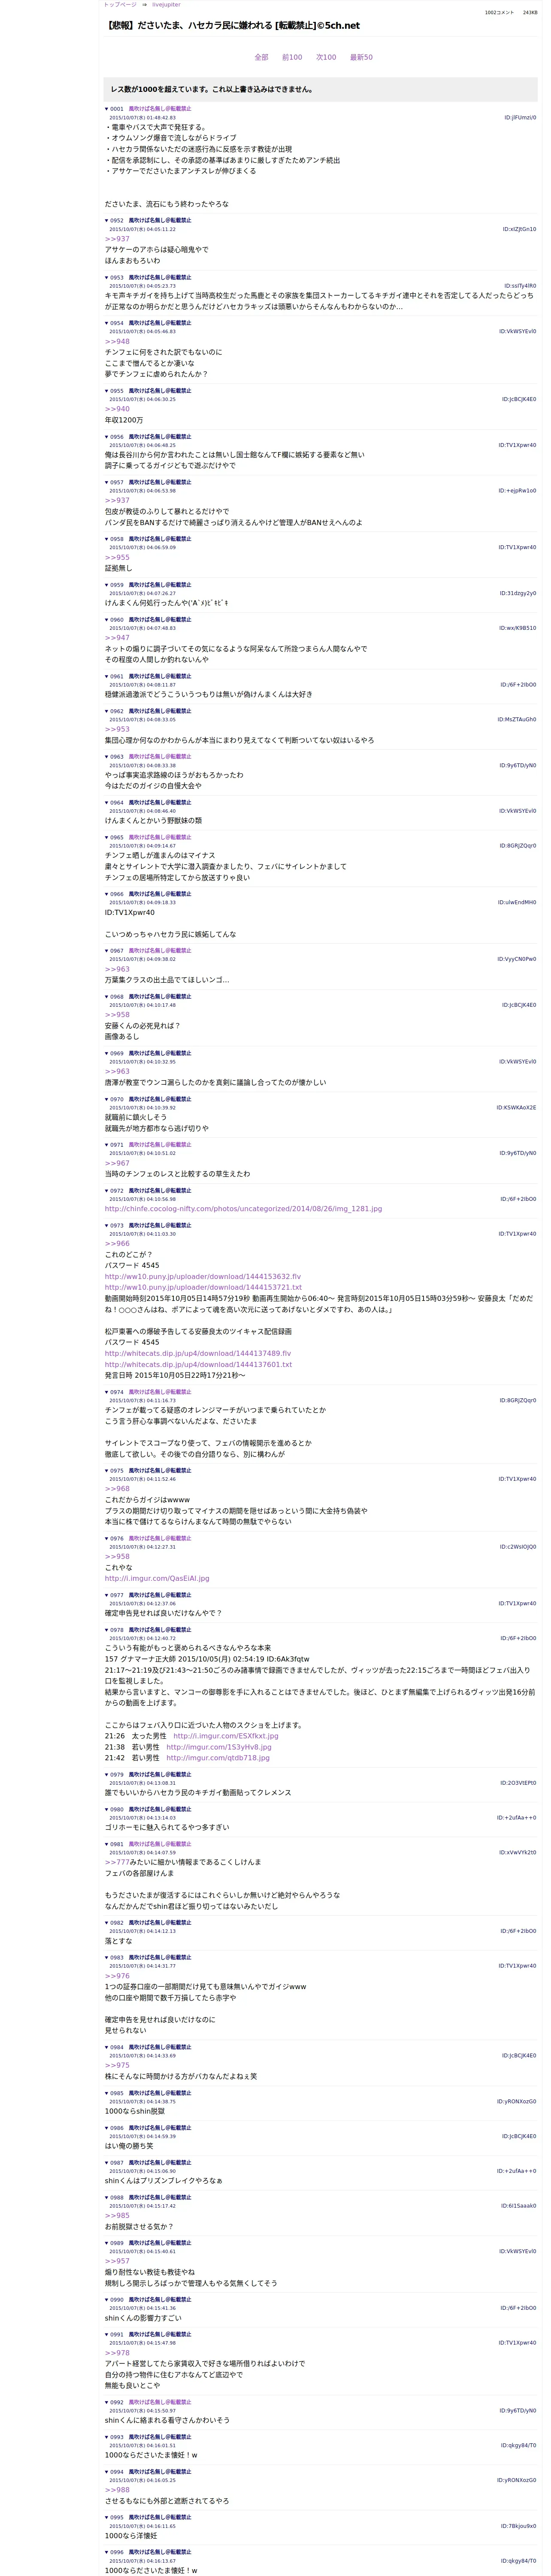Follow anchor >>963 in post 0967
Viewport: 551px width, 2576px height.
[x=117, y=969]
